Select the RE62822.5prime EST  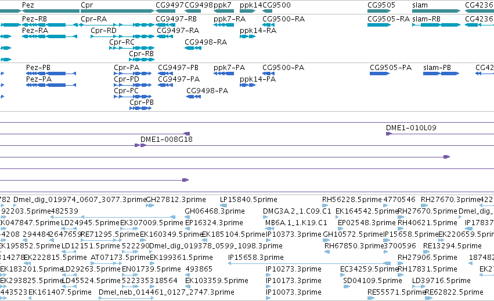(429, 298)
